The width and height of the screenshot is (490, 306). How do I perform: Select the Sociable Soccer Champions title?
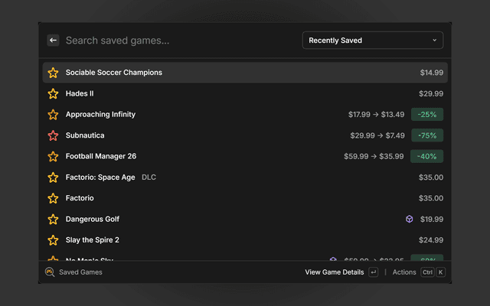[x=114, y=73]
